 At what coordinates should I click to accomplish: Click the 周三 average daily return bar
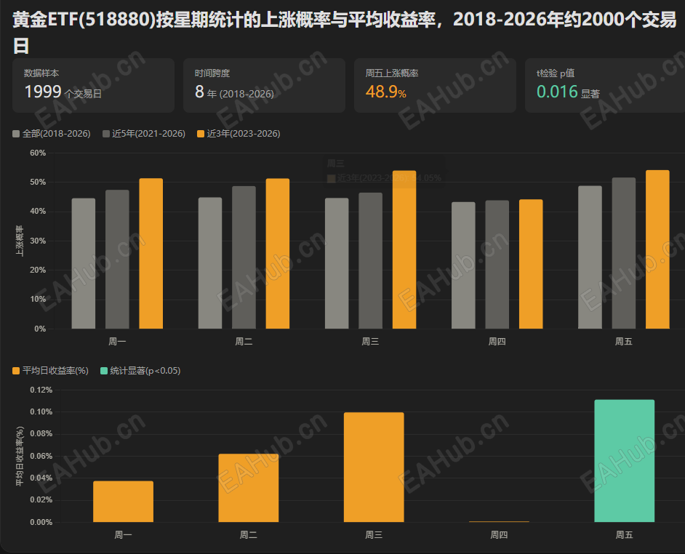click(374, 467)
